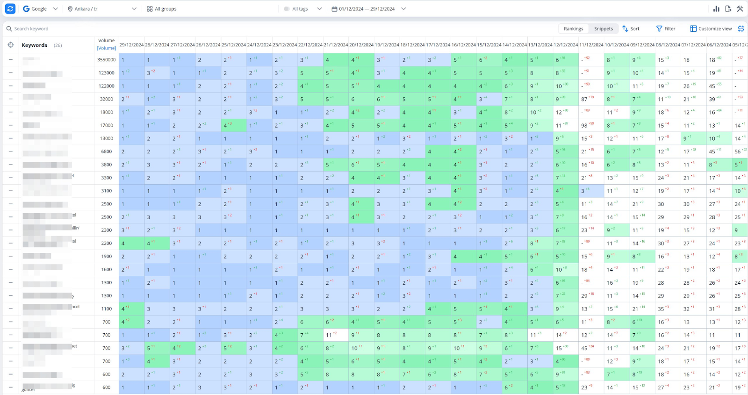Click the minus icon on the 32000 volume row
The image size is (748, 395).
point(11,99)
